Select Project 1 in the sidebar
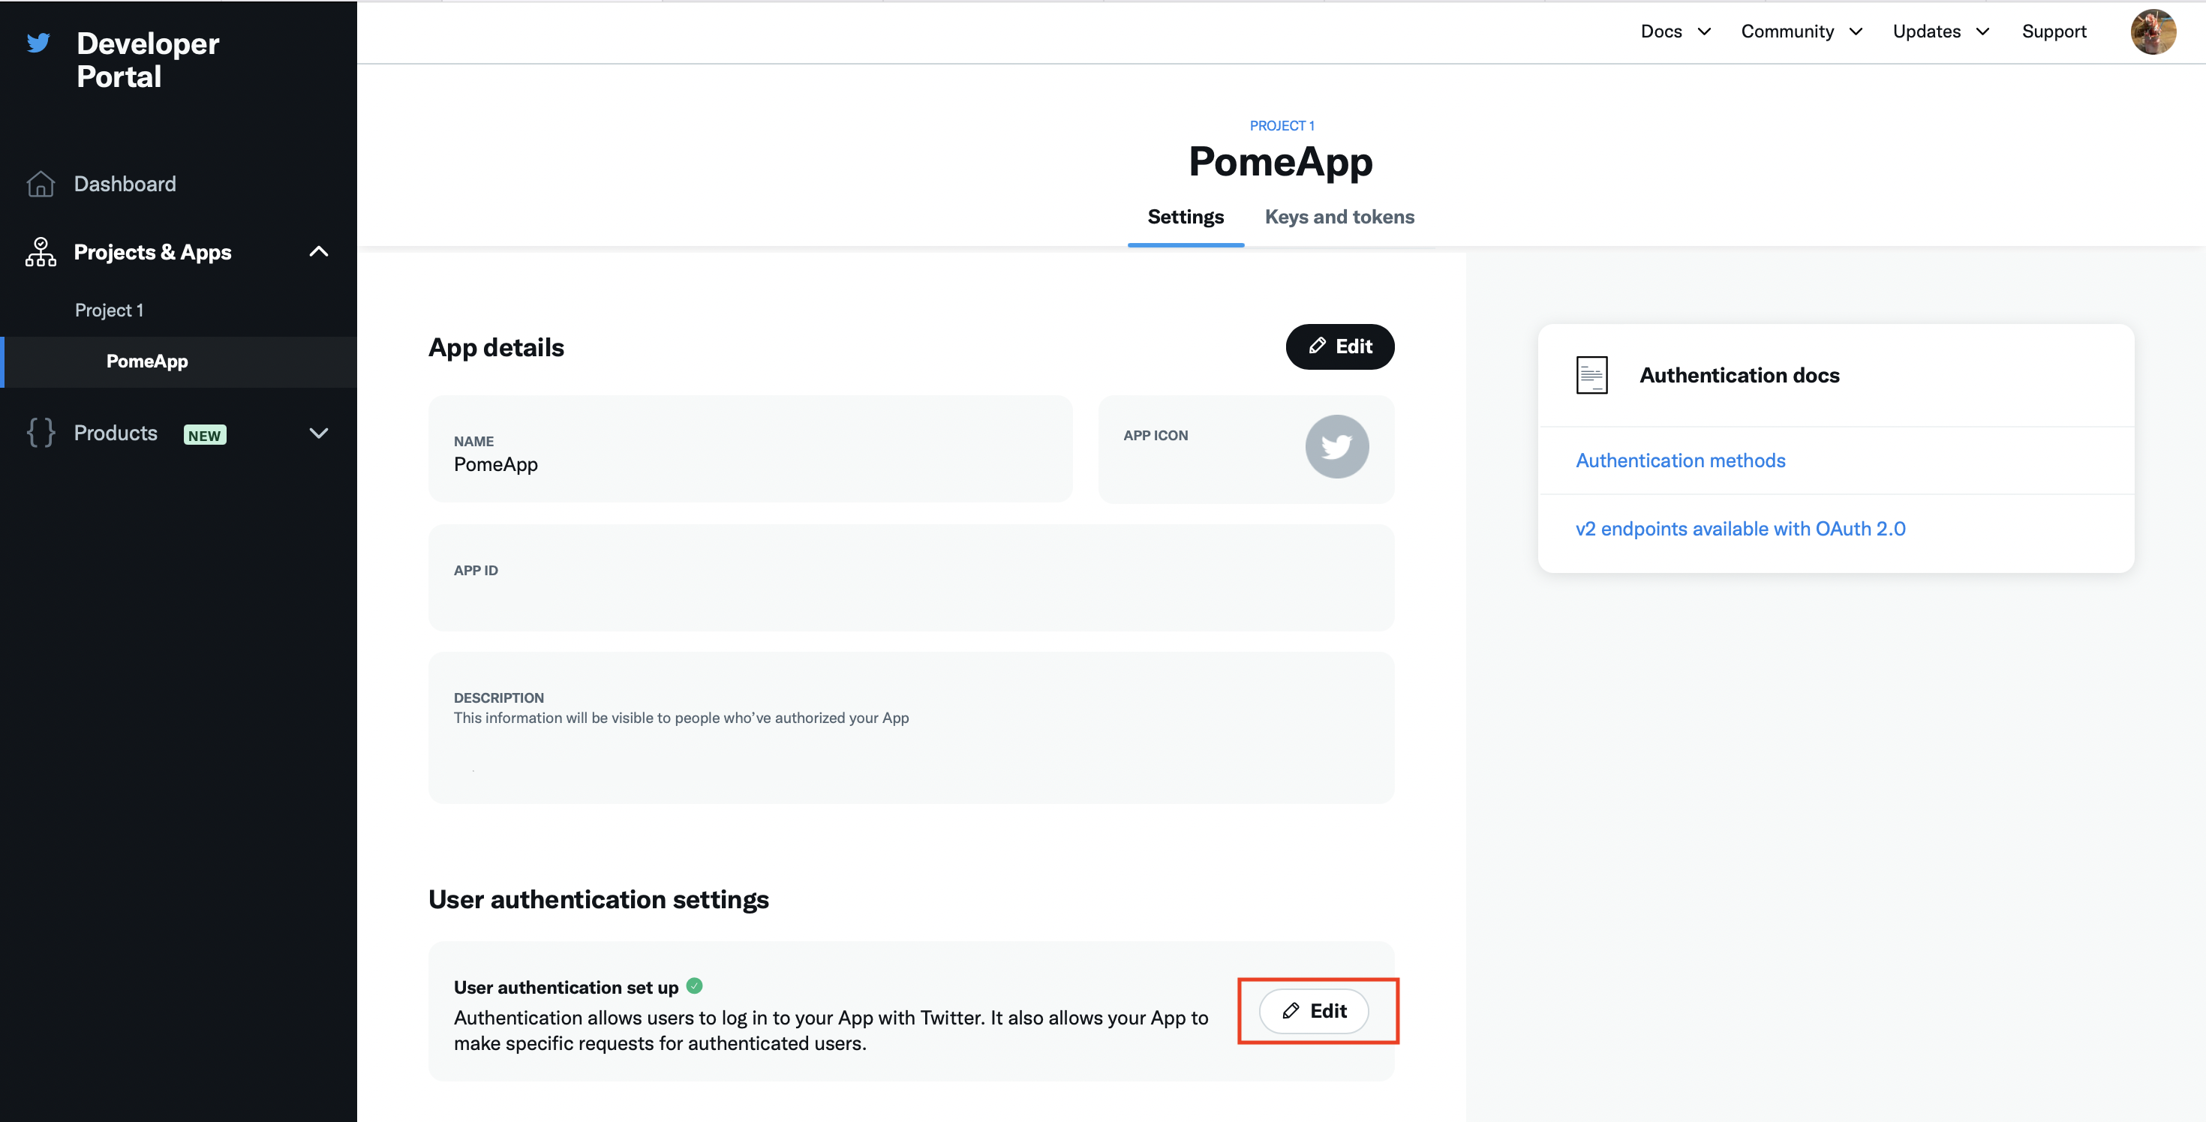 click(x=109, y=310)
